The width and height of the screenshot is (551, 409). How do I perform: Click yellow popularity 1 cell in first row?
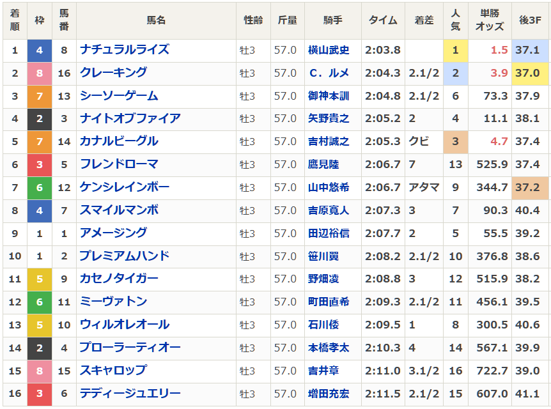tap(455, 50)
